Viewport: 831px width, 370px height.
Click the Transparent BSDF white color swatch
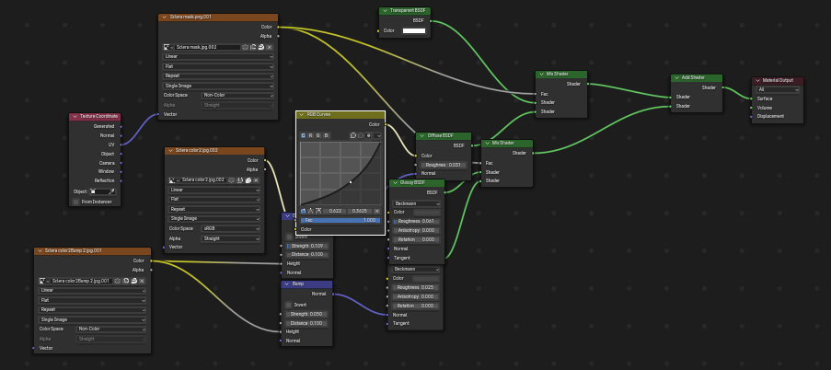(414, 30)
